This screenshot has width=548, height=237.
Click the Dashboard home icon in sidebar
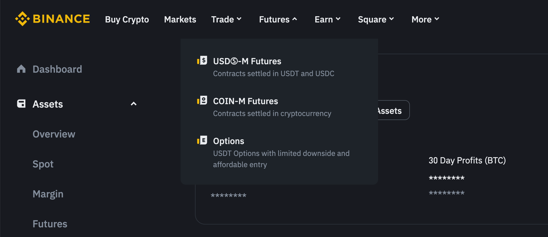click(21, 69)
